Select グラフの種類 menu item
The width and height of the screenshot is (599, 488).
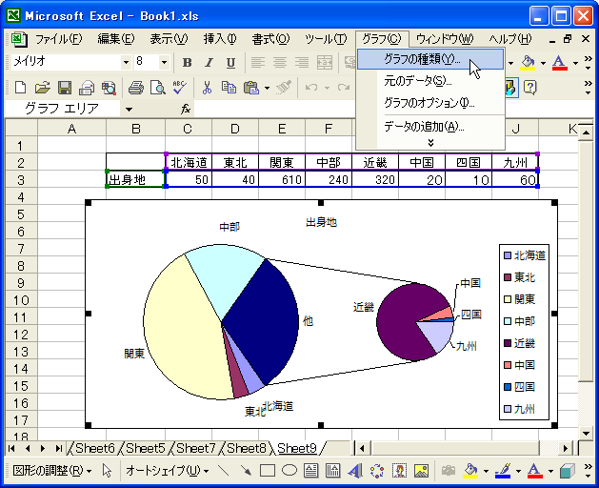click(430, 59)
